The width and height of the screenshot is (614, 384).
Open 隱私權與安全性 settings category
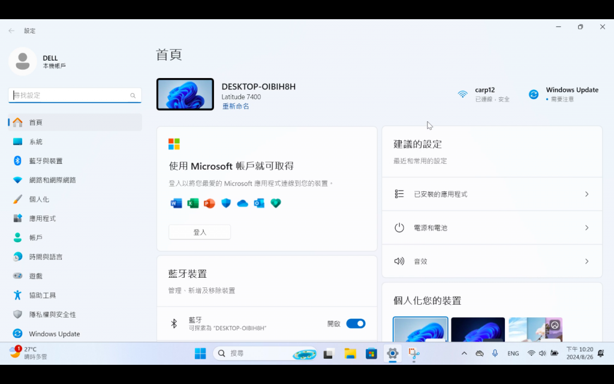[x=75, y=314]
